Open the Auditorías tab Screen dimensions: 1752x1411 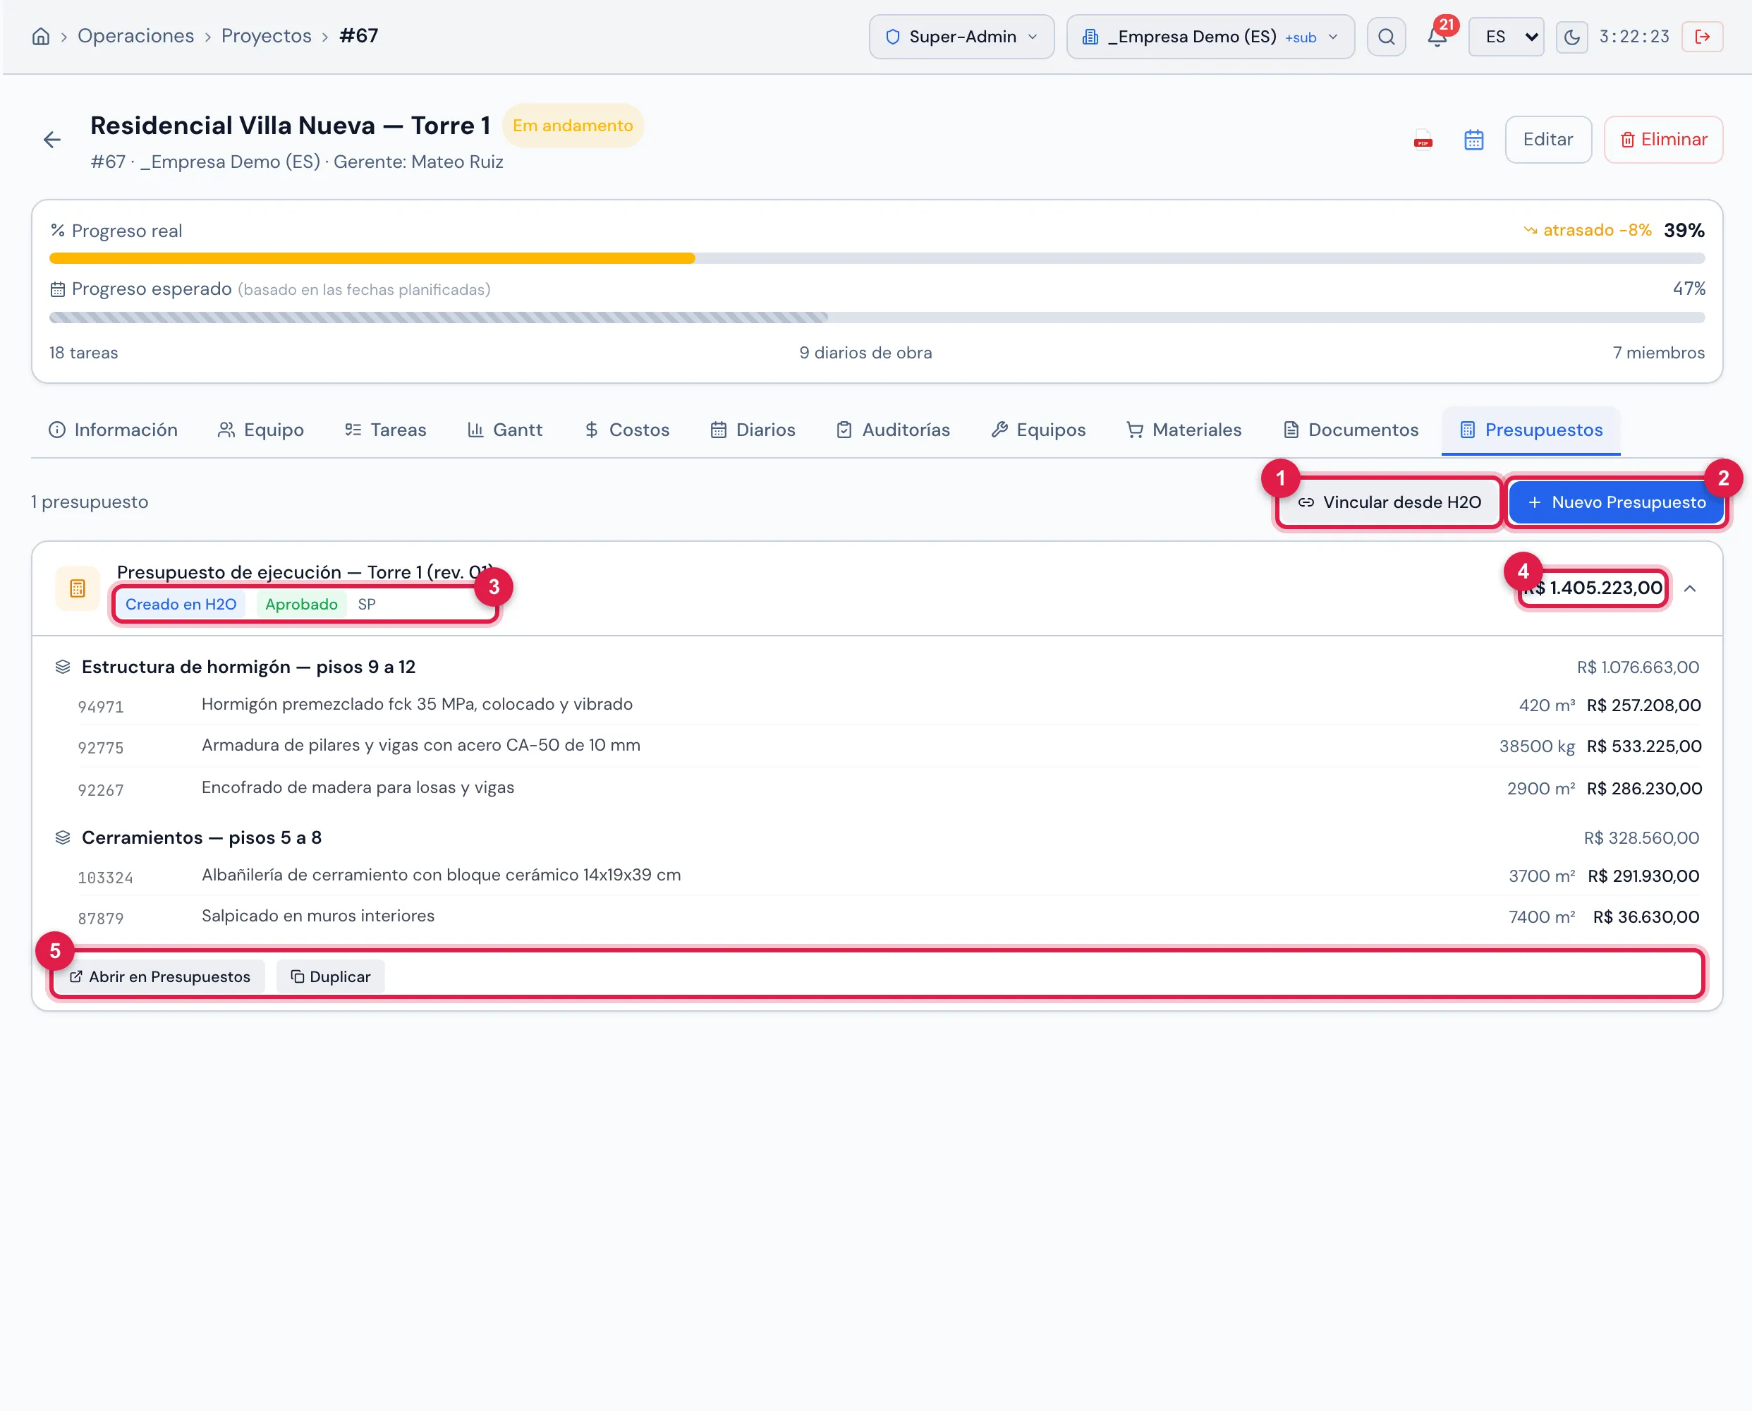893,430
